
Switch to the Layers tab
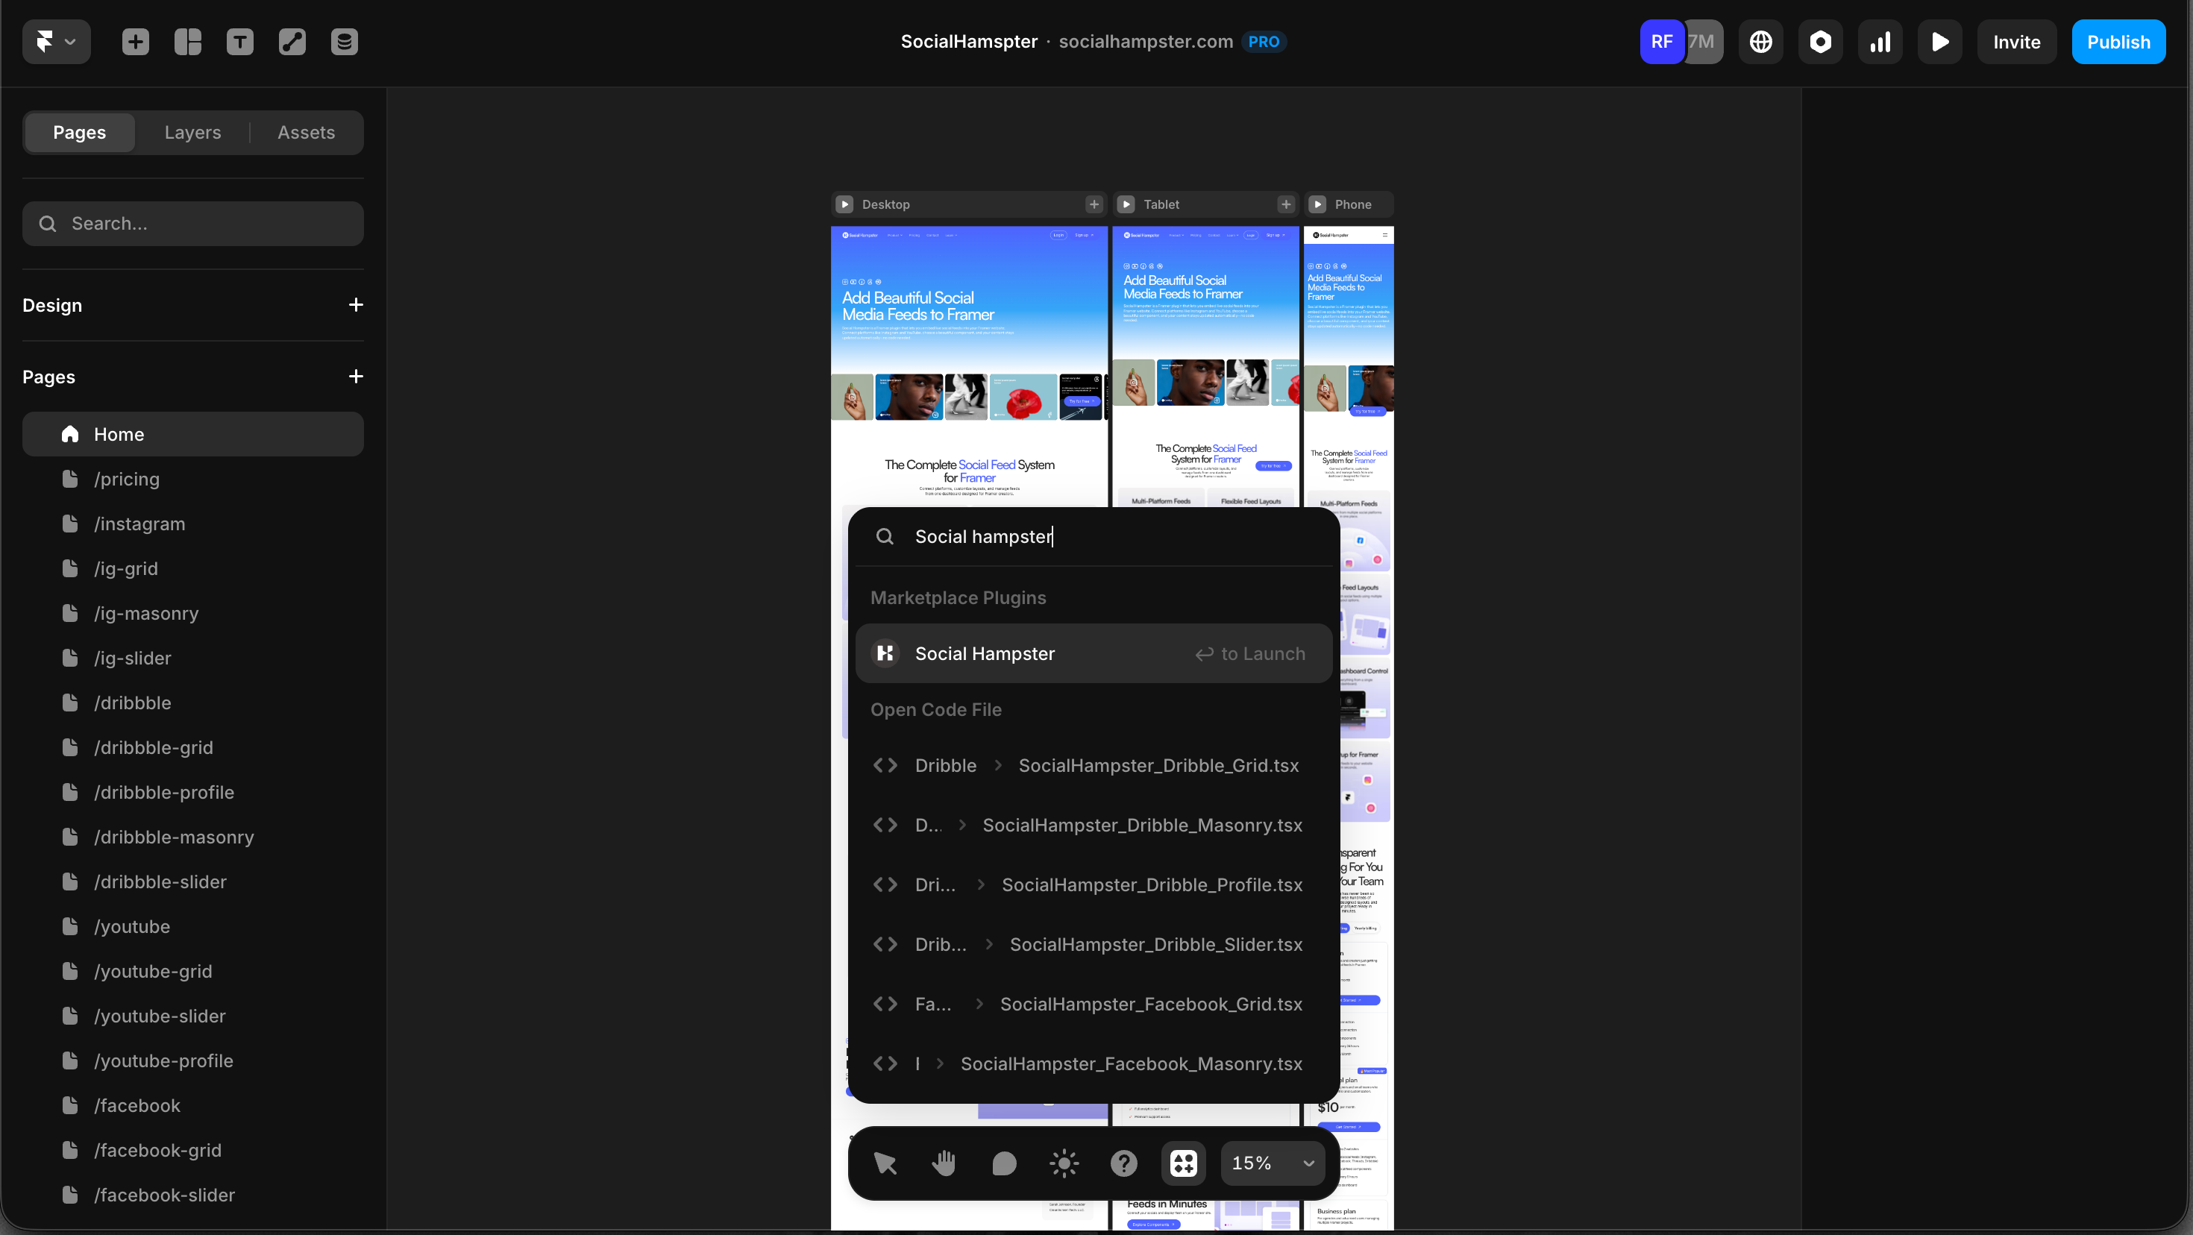pos(192,133)
